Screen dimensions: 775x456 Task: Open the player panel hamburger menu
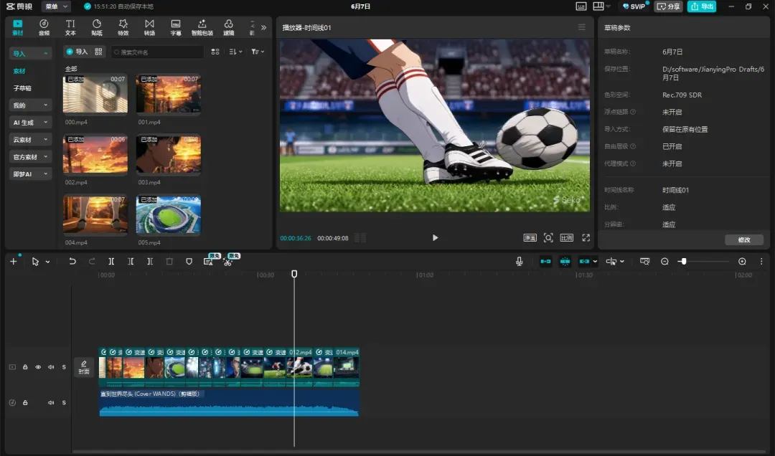[582, 27]
